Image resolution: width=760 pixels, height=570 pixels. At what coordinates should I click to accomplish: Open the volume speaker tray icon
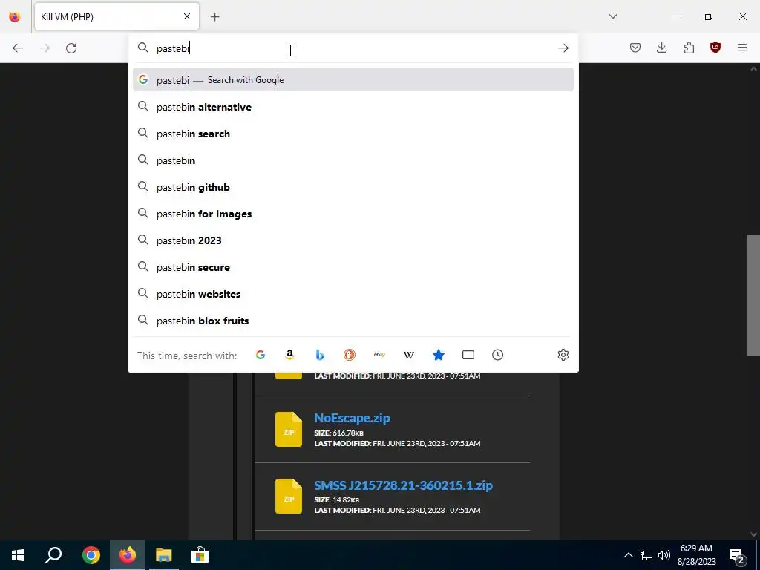point(664,555)
